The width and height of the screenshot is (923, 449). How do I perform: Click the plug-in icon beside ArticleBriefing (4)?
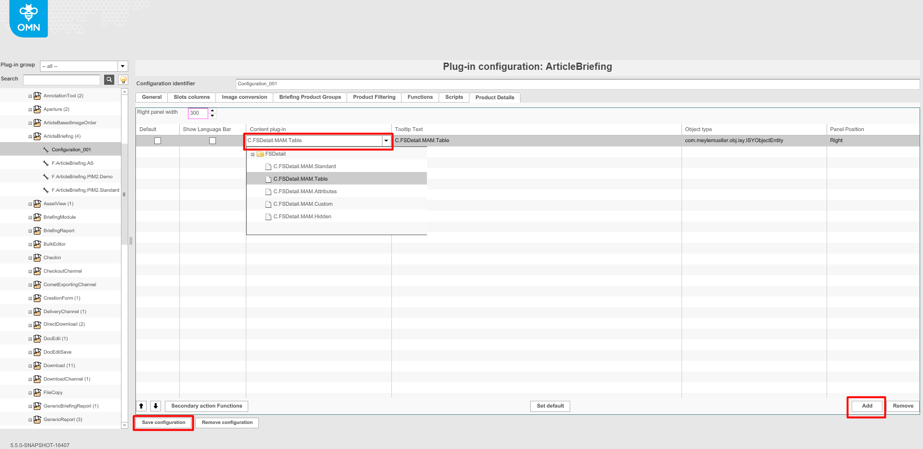[37, 136]
